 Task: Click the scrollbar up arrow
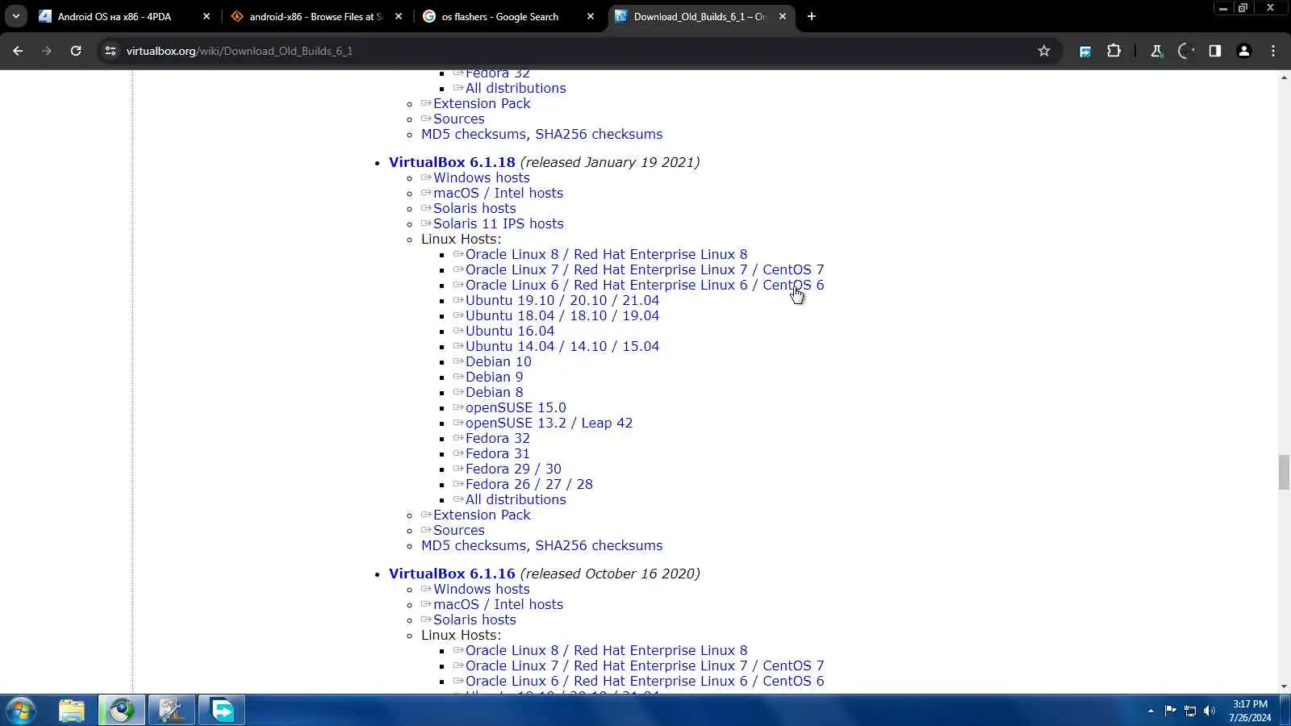click(x=1284, y=77)
